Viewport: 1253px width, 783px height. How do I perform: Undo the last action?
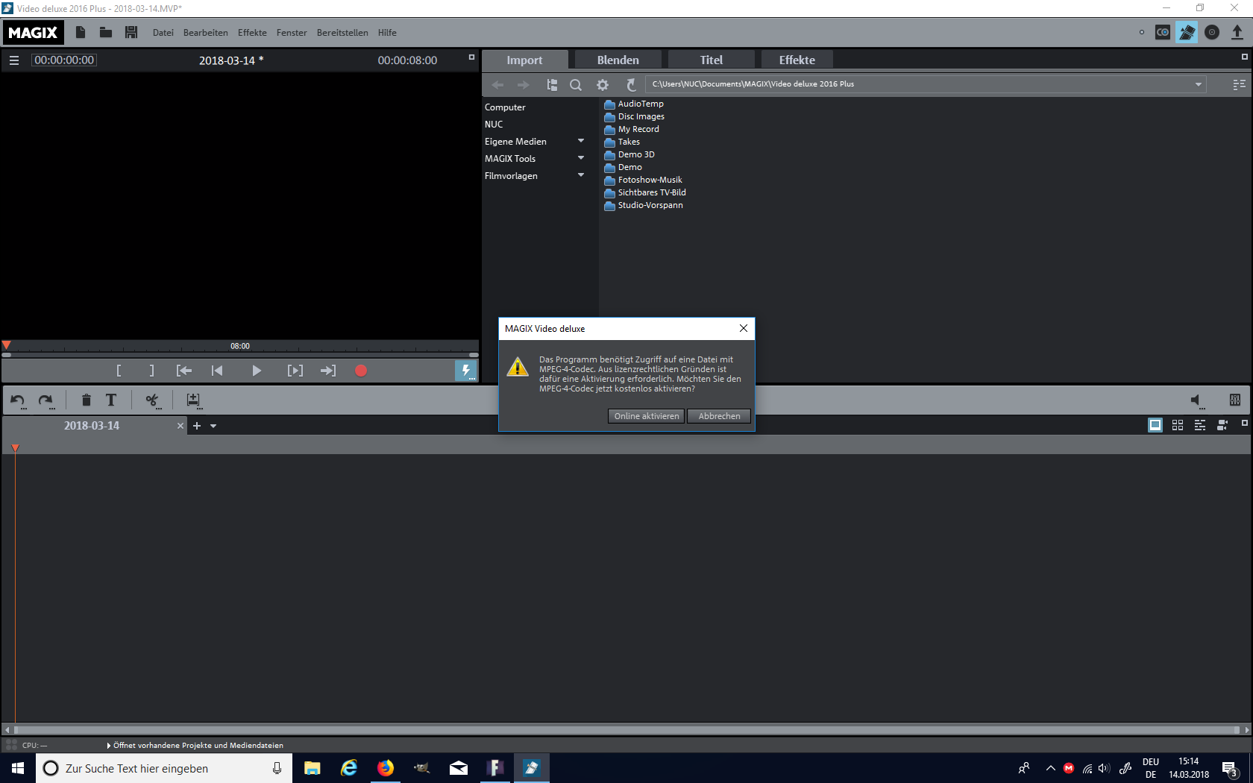18,400
